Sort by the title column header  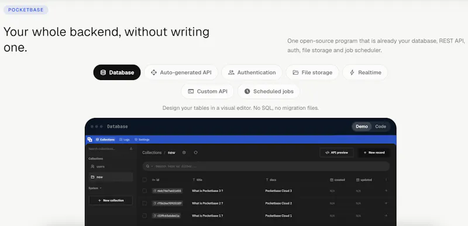pos(197,180)
